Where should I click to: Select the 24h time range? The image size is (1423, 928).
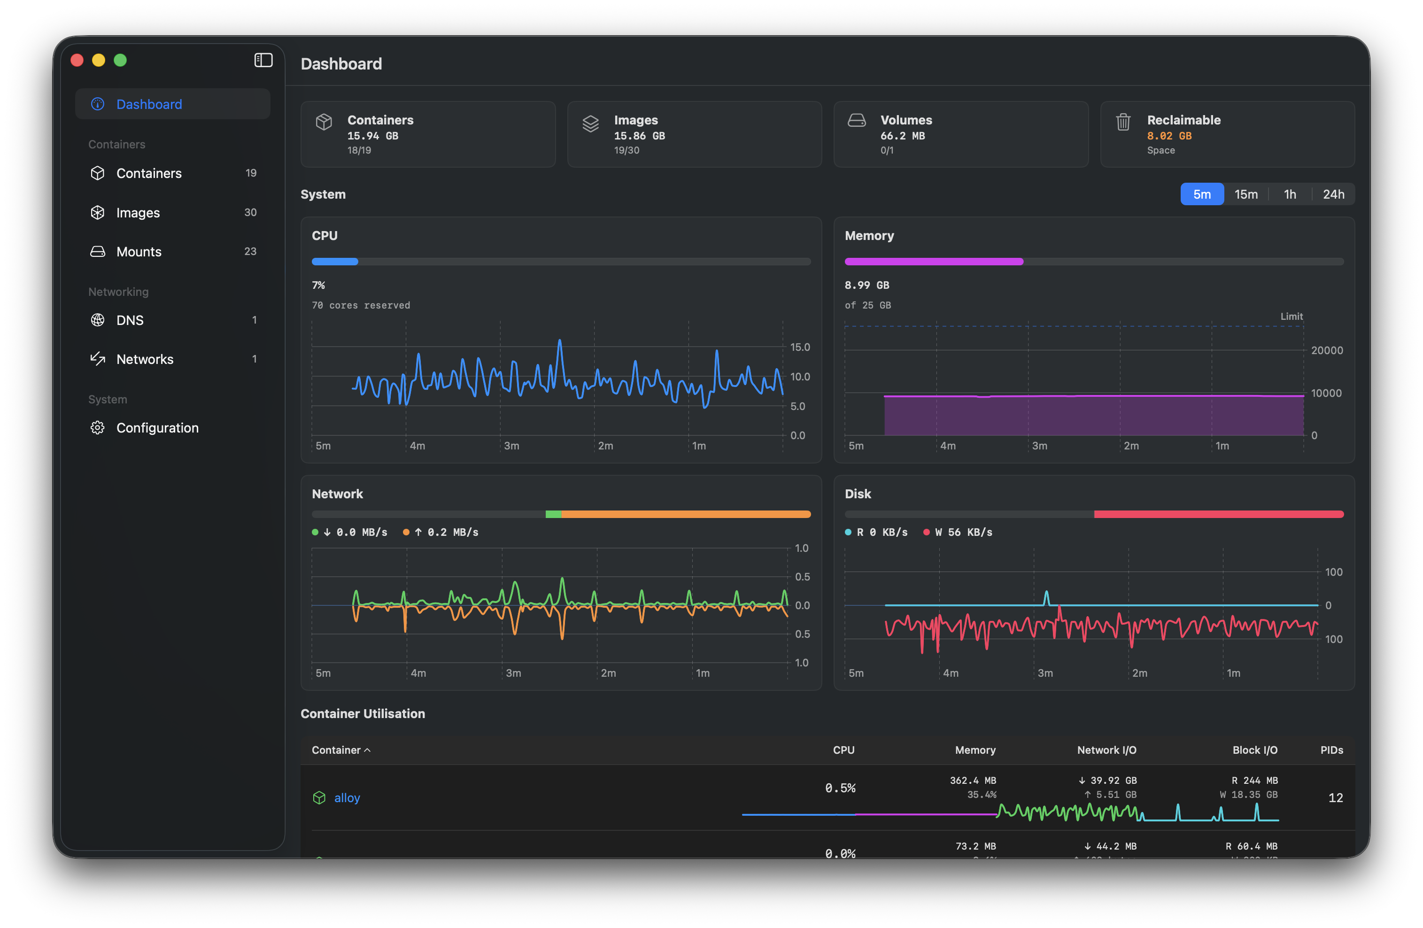[1333, 194]
